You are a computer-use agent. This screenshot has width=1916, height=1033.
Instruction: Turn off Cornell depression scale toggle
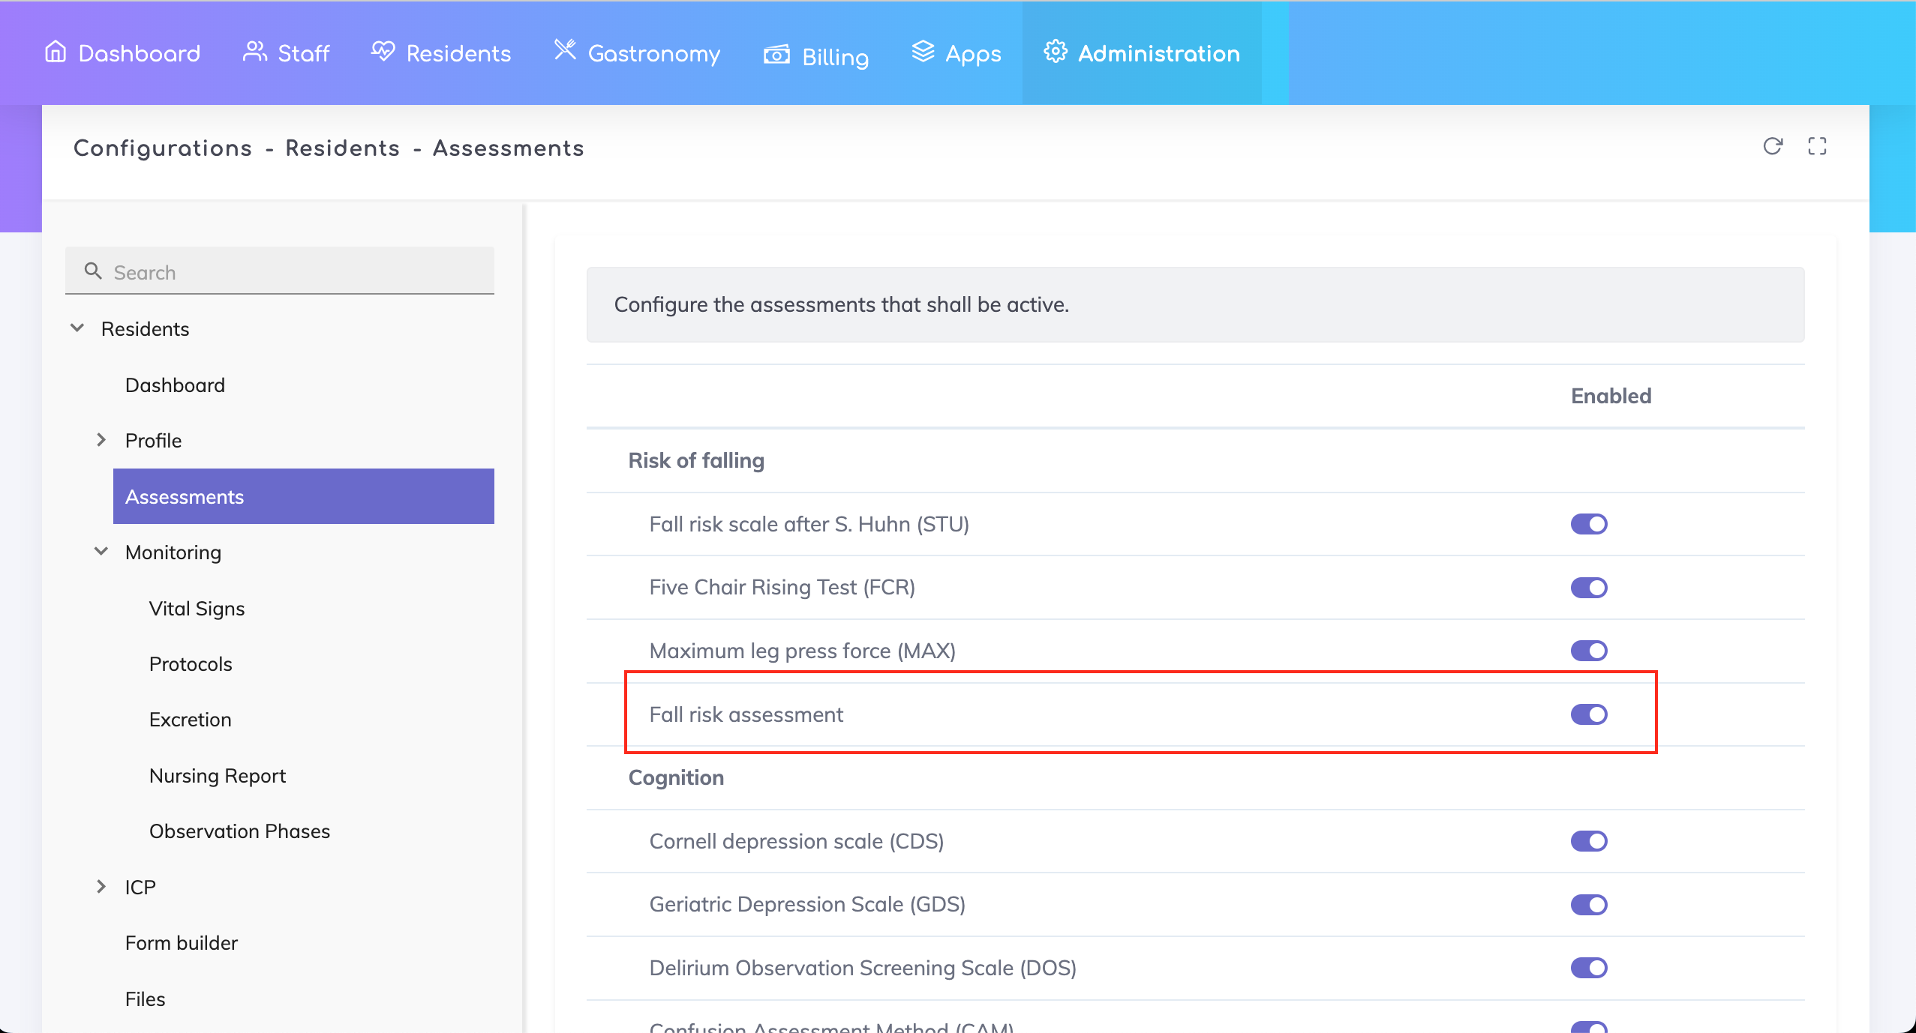coord(1589,841)
